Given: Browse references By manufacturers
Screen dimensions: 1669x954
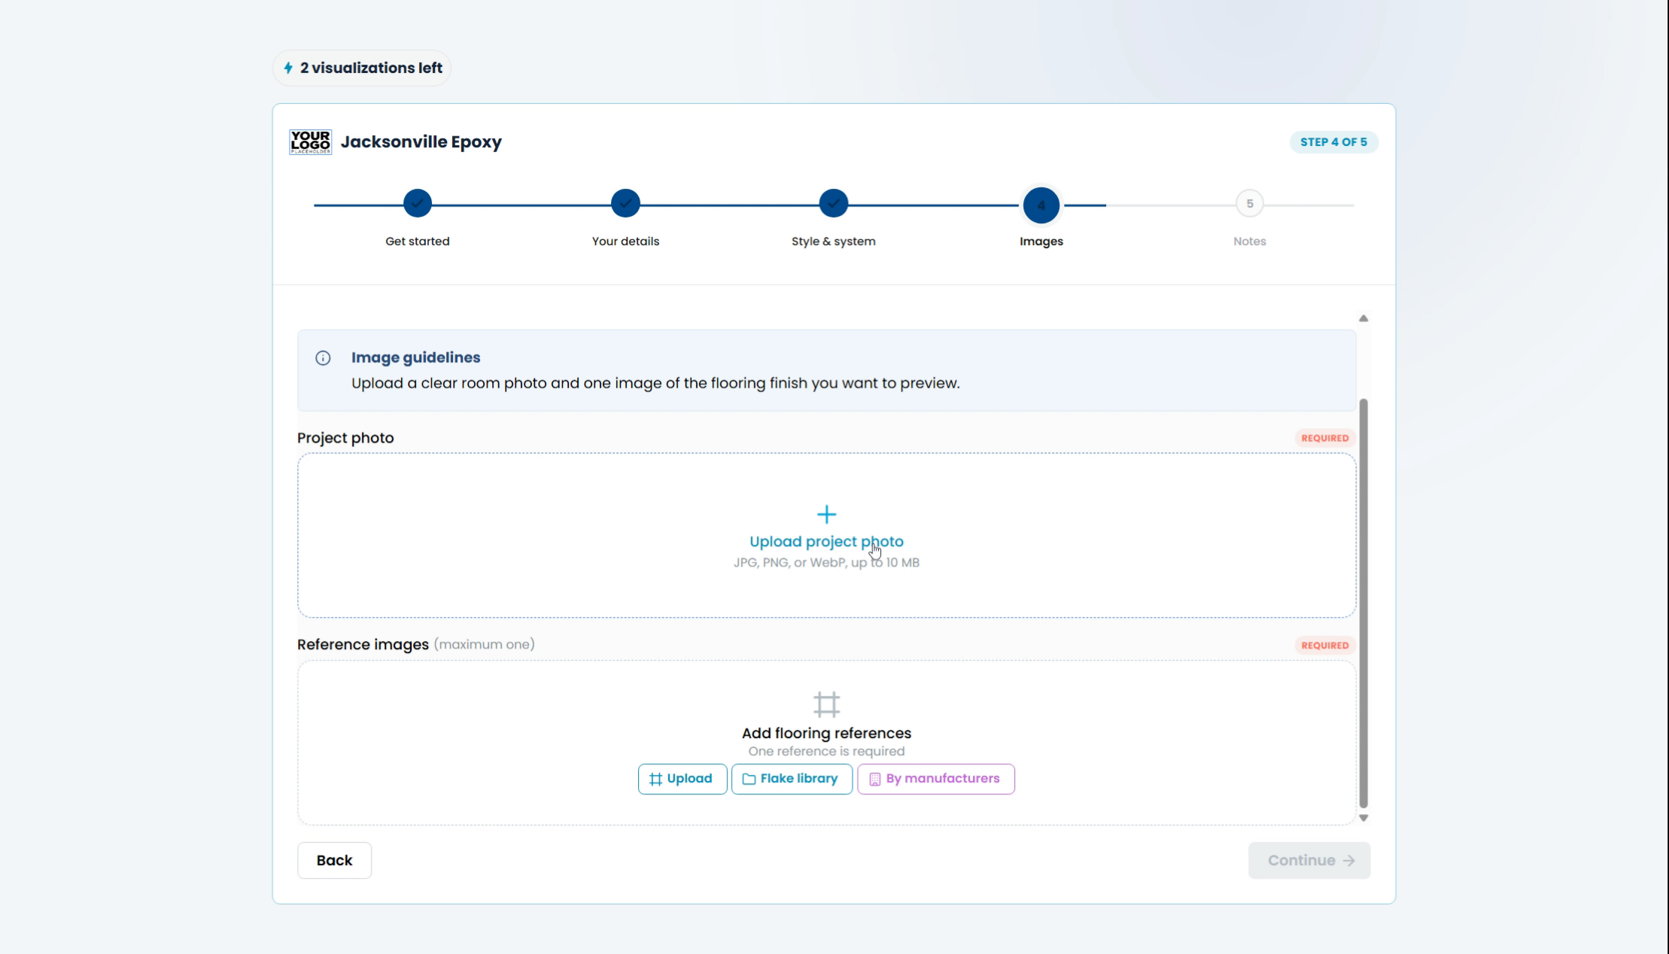Looking at the screenshot, I should click(x=936, y=779).
